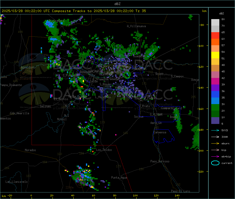Image resolution: width=235 pixels, height=199 pixels.
Task: Click the El_Desvio map label
Action: coord(61,99)
